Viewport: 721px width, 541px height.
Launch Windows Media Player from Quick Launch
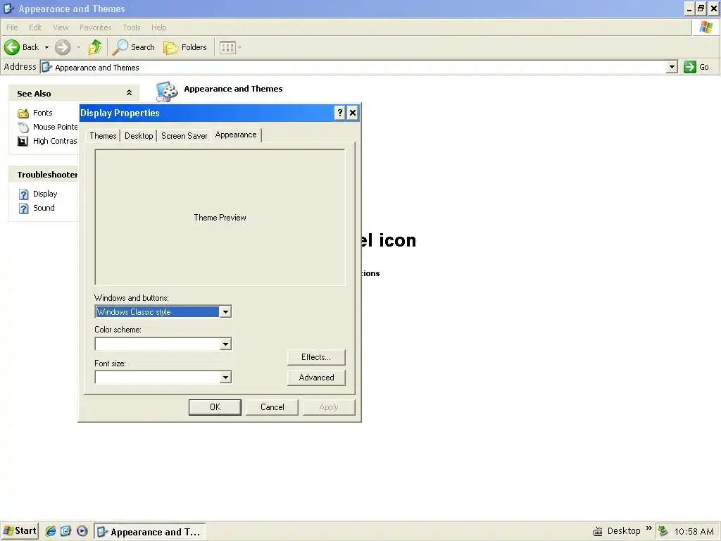(x=82, y=531)
